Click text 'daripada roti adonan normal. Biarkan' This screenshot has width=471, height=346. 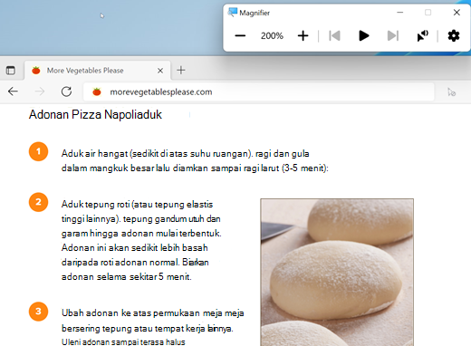point(135,262)
